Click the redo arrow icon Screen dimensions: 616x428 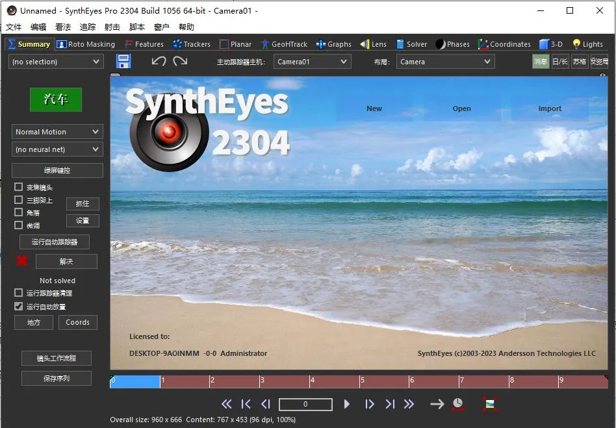point(180,61)
